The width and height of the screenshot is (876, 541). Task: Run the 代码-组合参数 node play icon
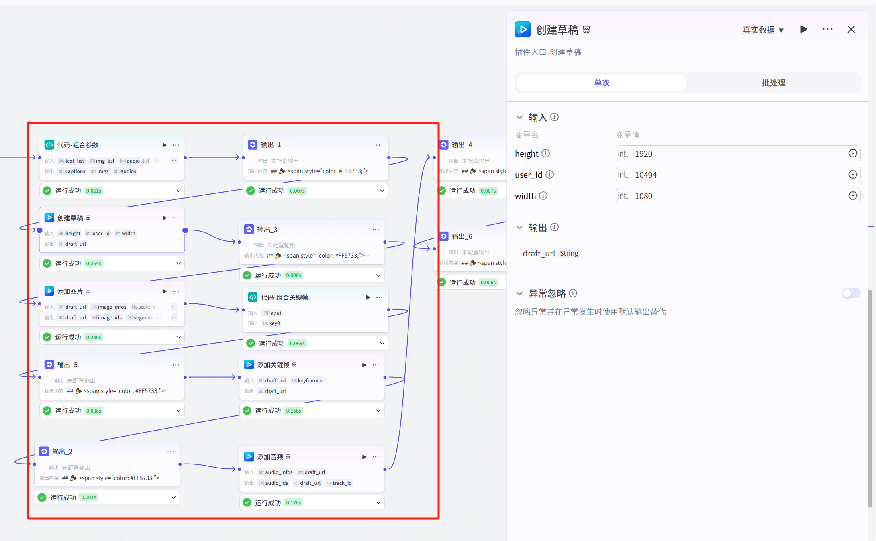pyautogui.click(x=164, y=145)
